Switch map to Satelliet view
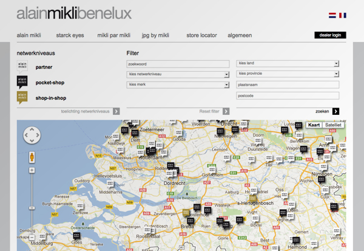This screenshot has height=251, width=364. (333, 125)
